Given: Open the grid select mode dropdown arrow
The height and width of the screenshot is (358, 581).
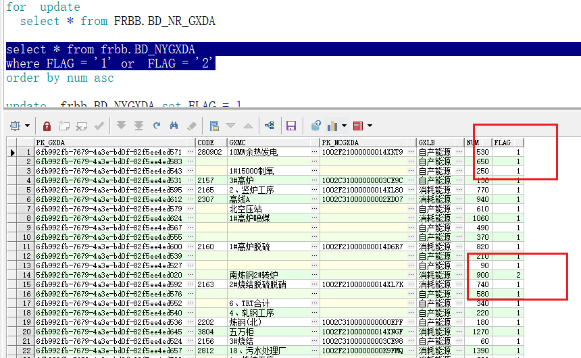Looking at the screenshot, I should coord(28,126).
